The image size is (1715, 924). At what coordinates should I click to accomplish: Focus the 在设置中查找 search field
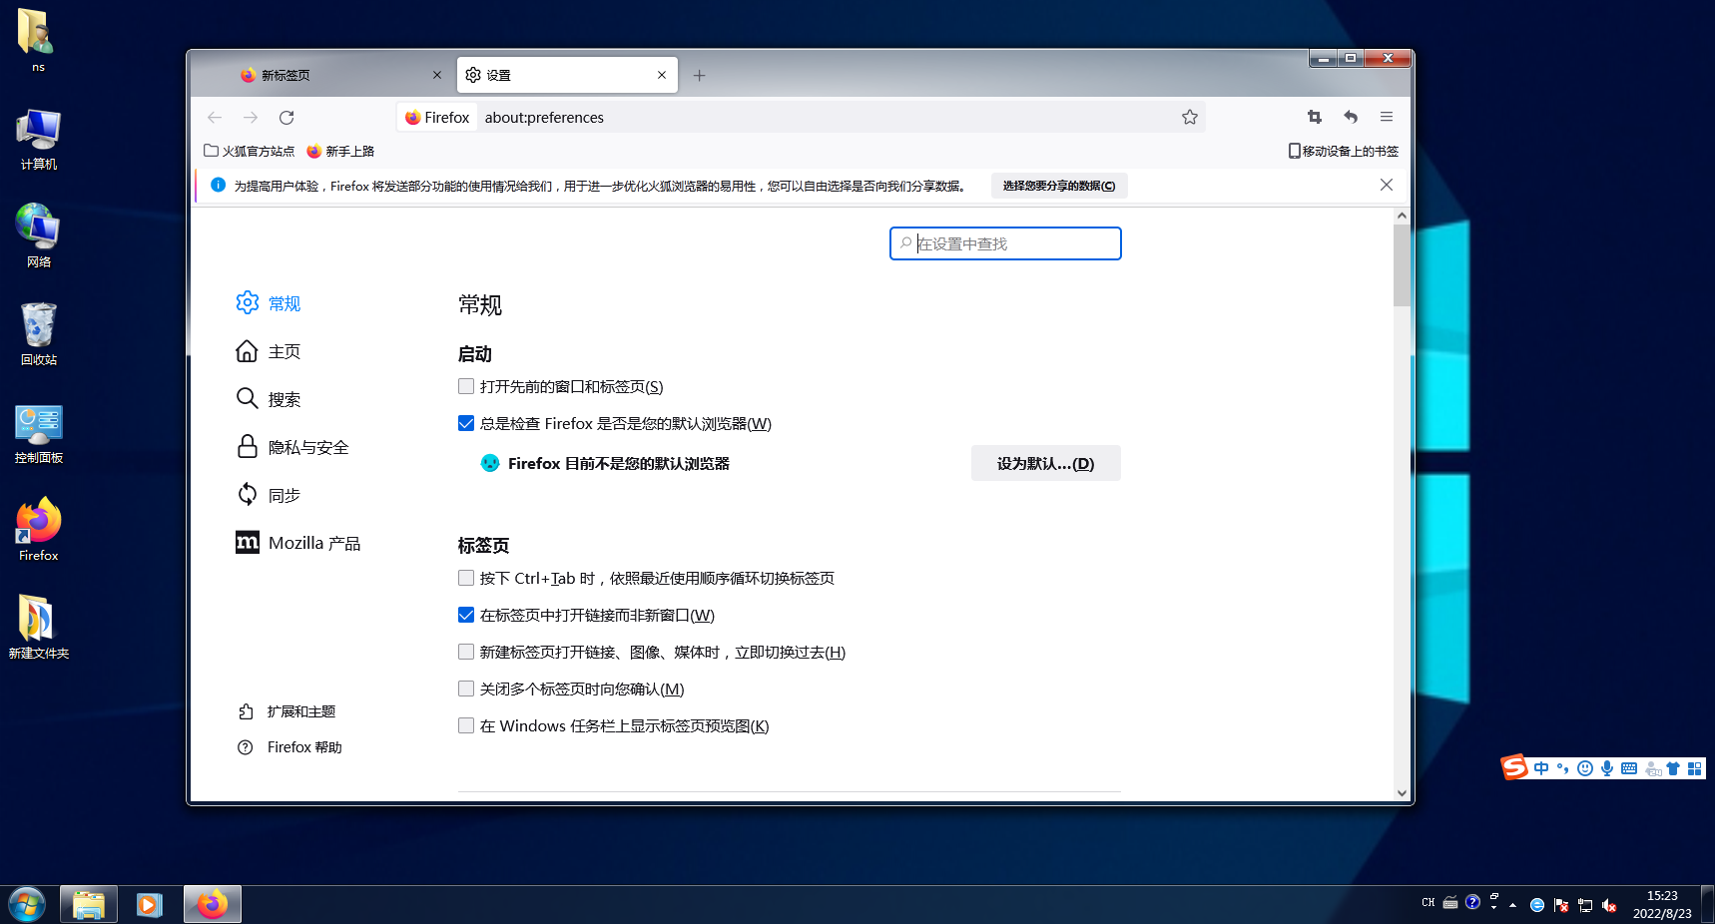click(1005, 243)
